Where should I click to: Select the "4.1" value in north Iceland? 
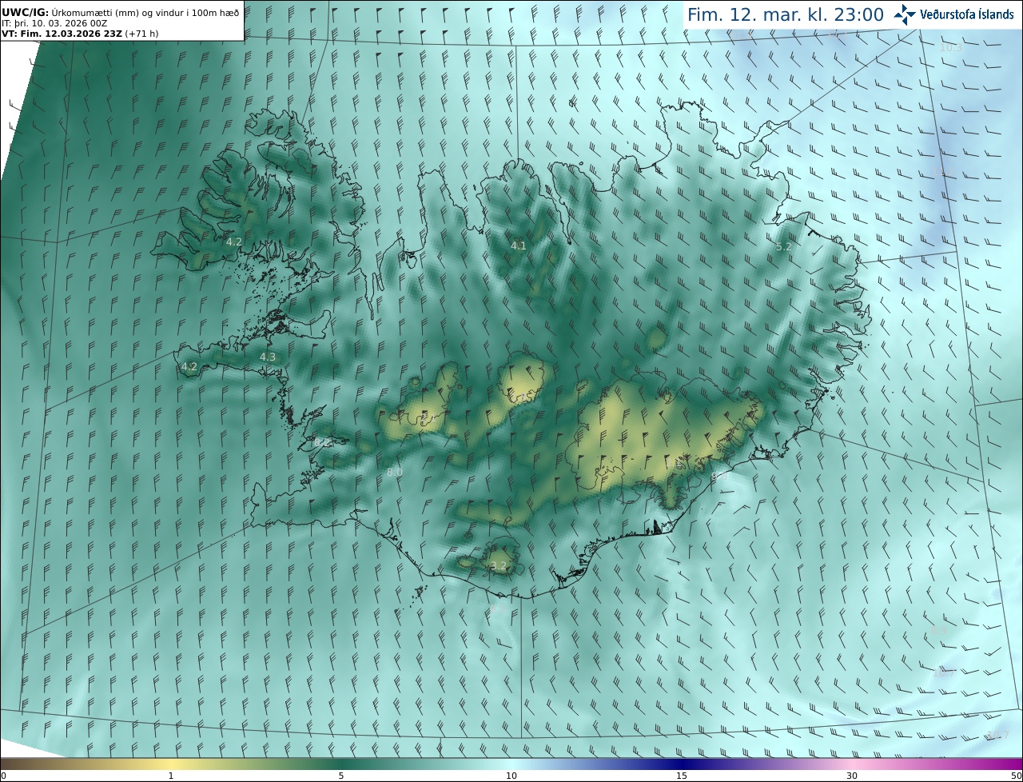519,245
